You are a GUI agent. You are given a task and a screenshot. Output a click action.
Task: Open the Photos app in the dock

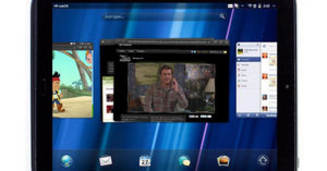coord(224,161)
